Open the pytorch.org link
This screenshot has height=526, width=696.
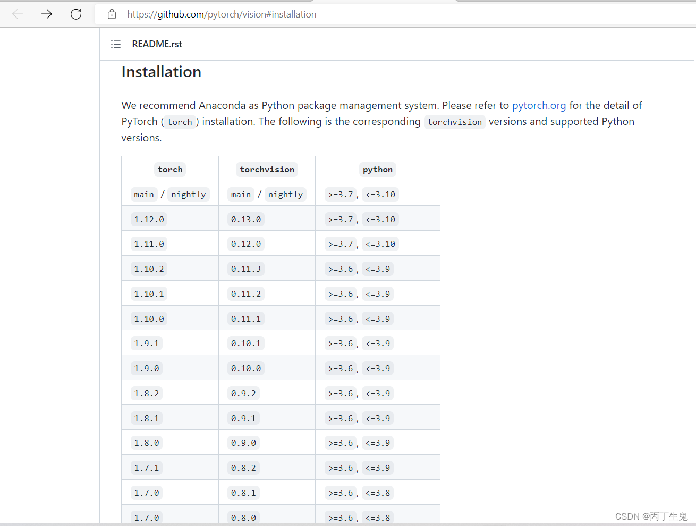click(539, 105)
